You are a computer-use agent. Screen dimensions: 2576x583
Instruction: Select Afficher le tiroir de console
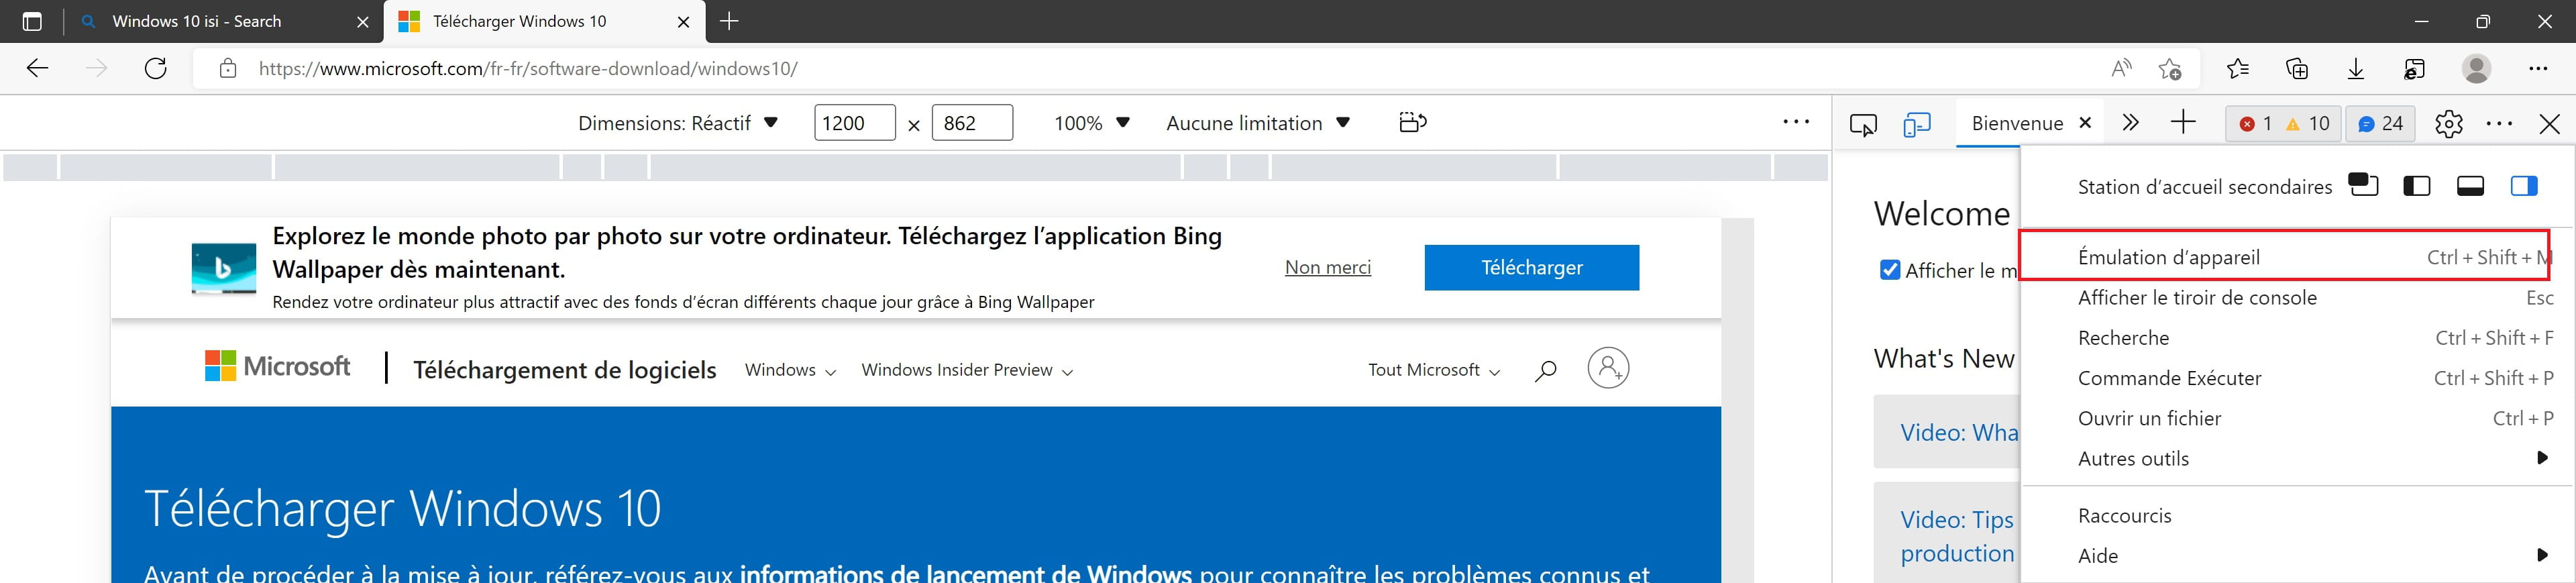coord(2298,297)
